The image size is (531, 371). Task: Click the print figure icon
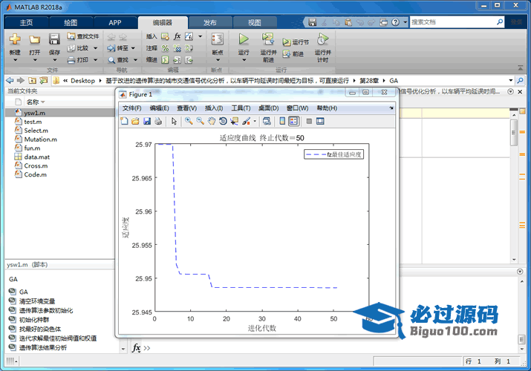tap(158, 121)
